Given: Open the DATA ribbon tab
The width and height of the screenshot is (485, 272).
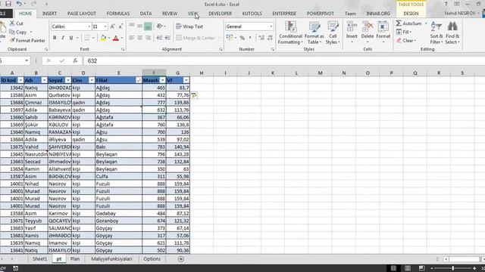Looking at the screenshot, I should 145,14.
